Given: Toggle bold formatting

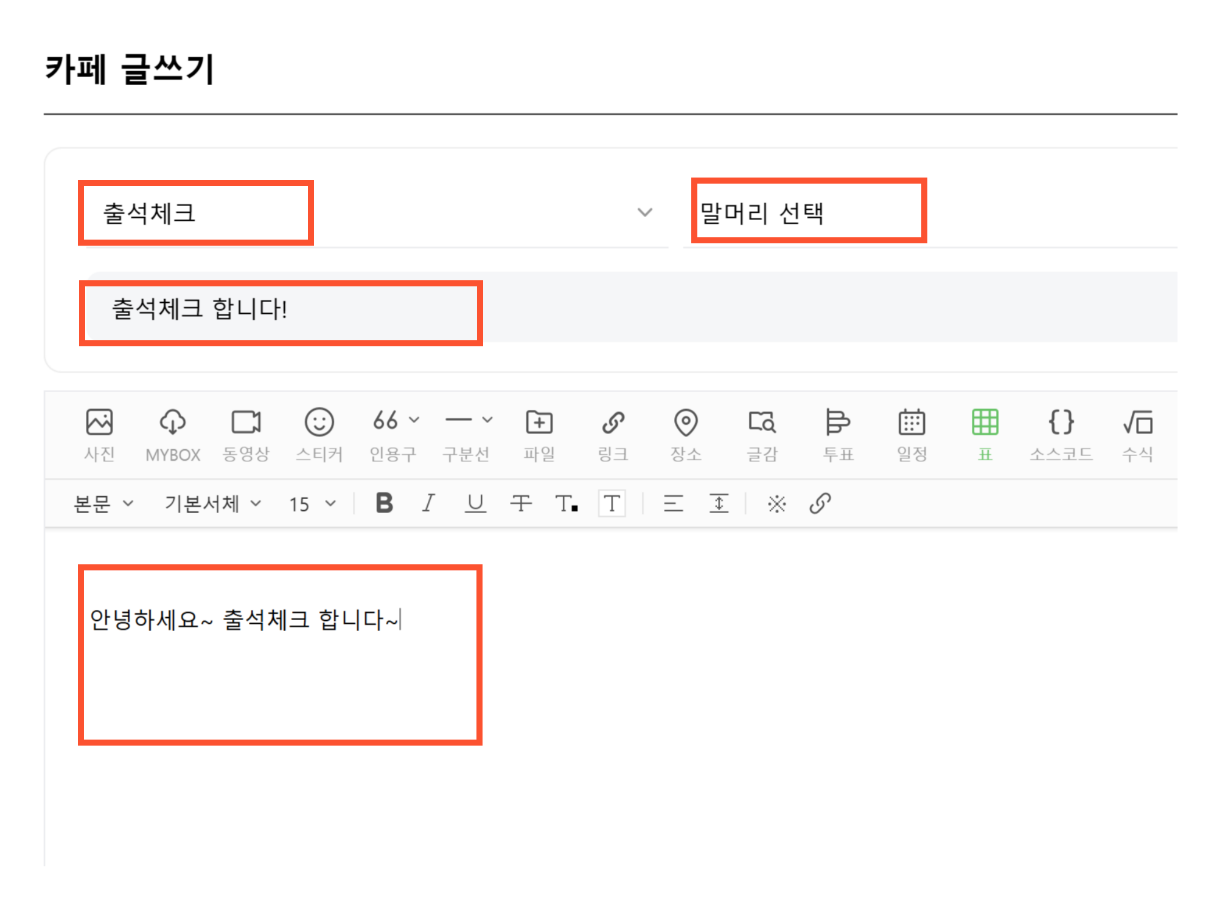Looking at the screenshot, I should 384,503.
